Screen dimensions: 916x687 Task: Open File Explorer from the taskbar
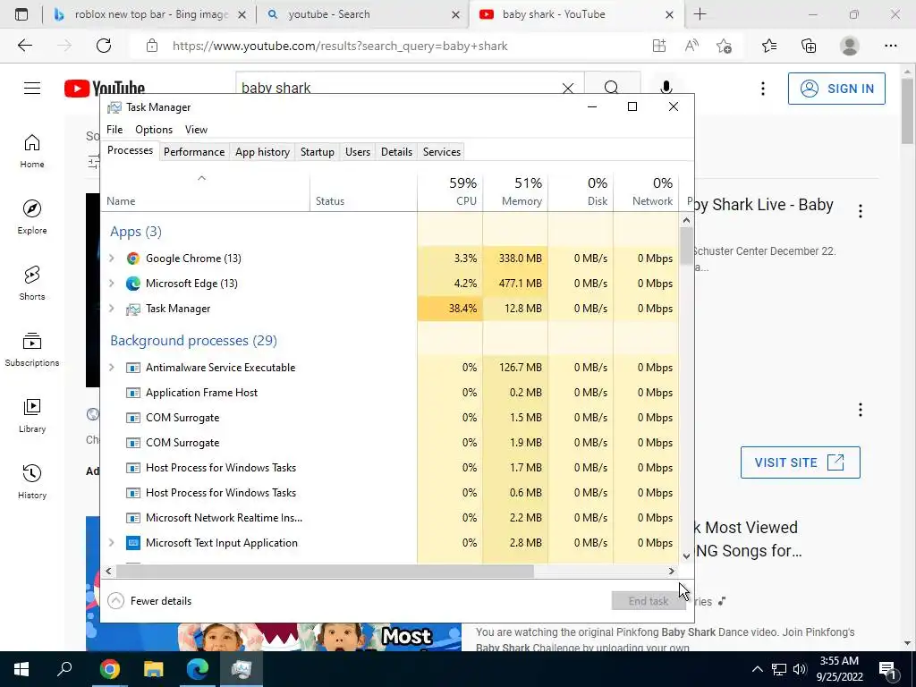154,669
